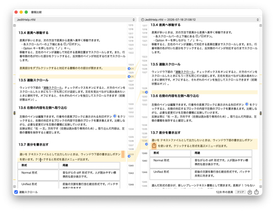
Task: Click the left pane vertical scrollbar thumb
Action: (14, 113)
